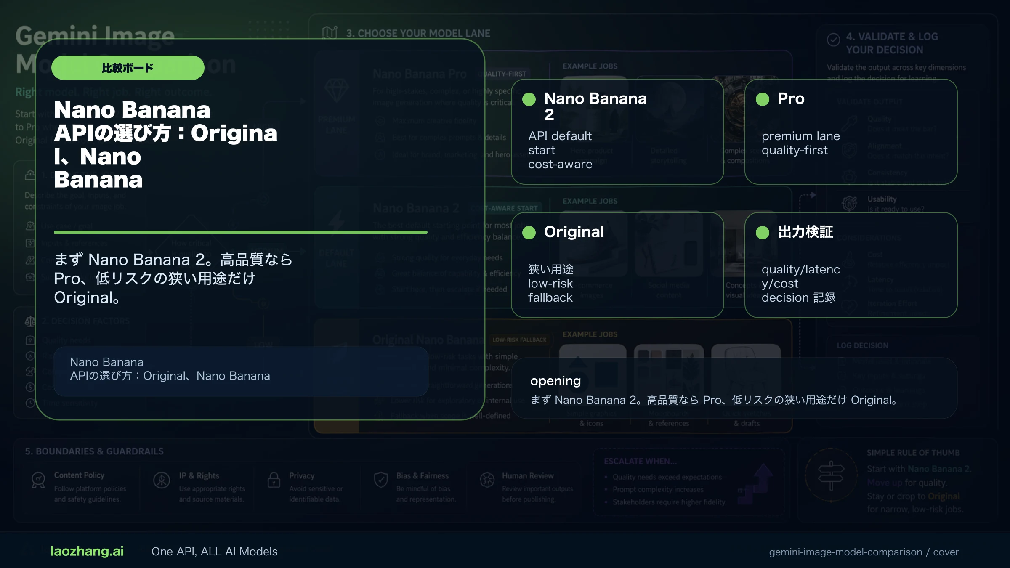
Task: Open the laozhang.ai link
Action: [x=87, y=551]
